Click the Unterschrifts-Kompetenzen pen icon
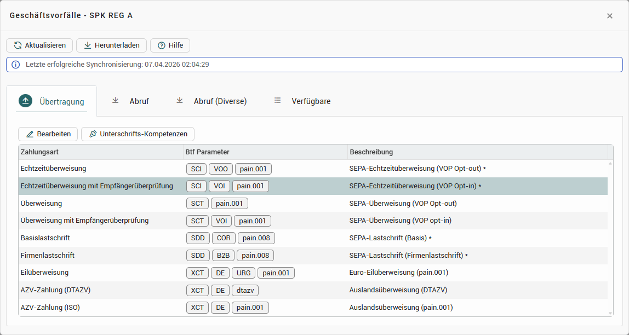Image resolution: width=629 pixels, height=335 pixels. [x=93, y=134]
